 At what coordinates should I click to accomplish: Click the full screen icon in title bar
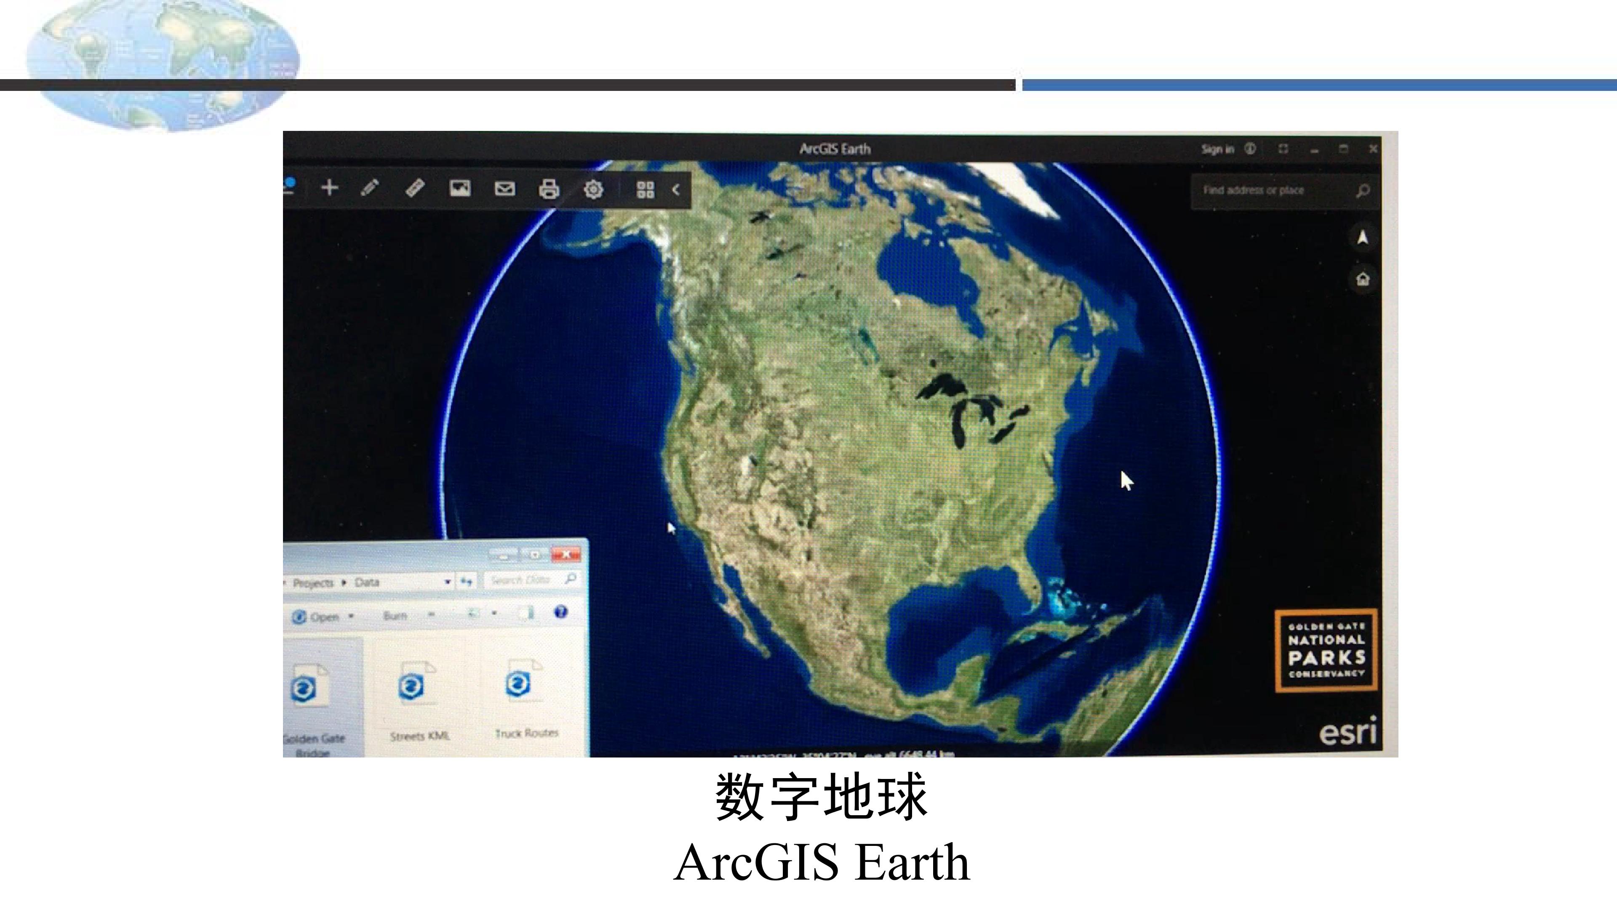click(x=1283, y=149)
